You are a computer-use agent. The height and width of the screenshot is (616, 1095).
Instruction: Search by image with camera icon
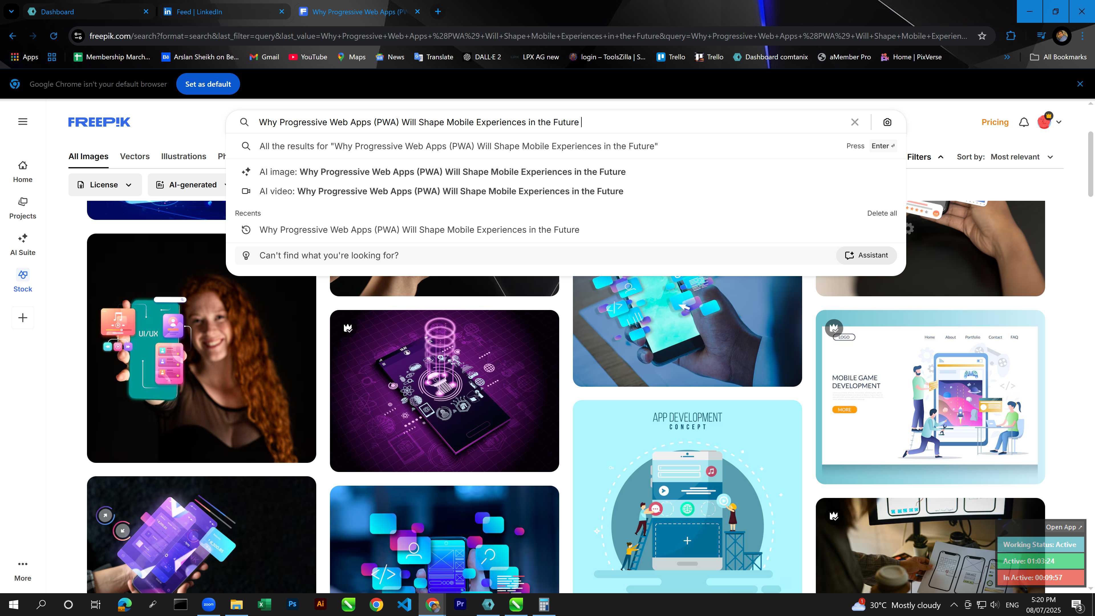pos(887,122)
